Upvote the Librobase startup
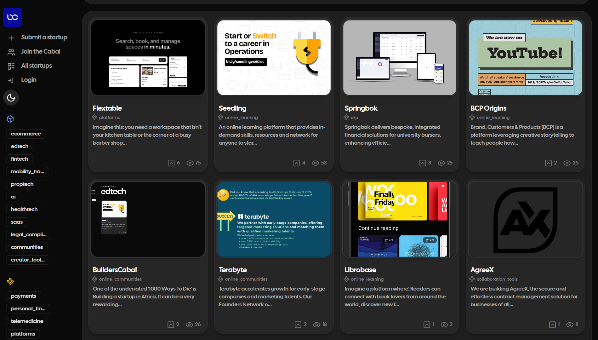598x340 pixels. tap(427, 325)
